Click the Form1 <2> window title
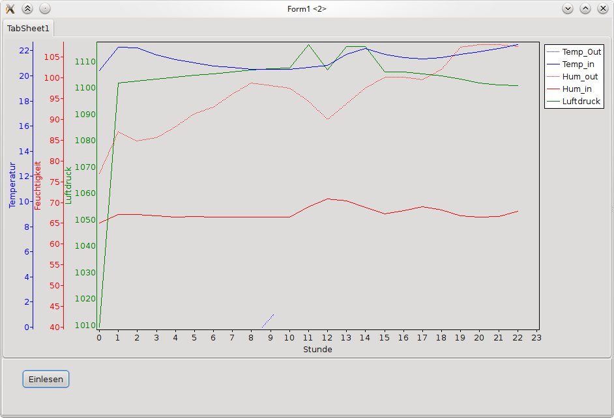614x418 pixels. pos(306,8)
